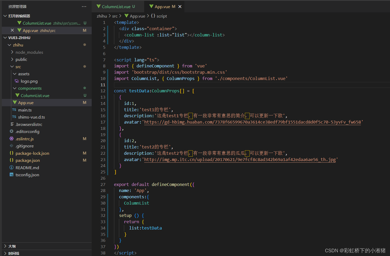Click the 'bootstrap/dist/css/bootstrap.min.css' import string
Viewport: 390px width, 256px height.
(x=179, y=72)
